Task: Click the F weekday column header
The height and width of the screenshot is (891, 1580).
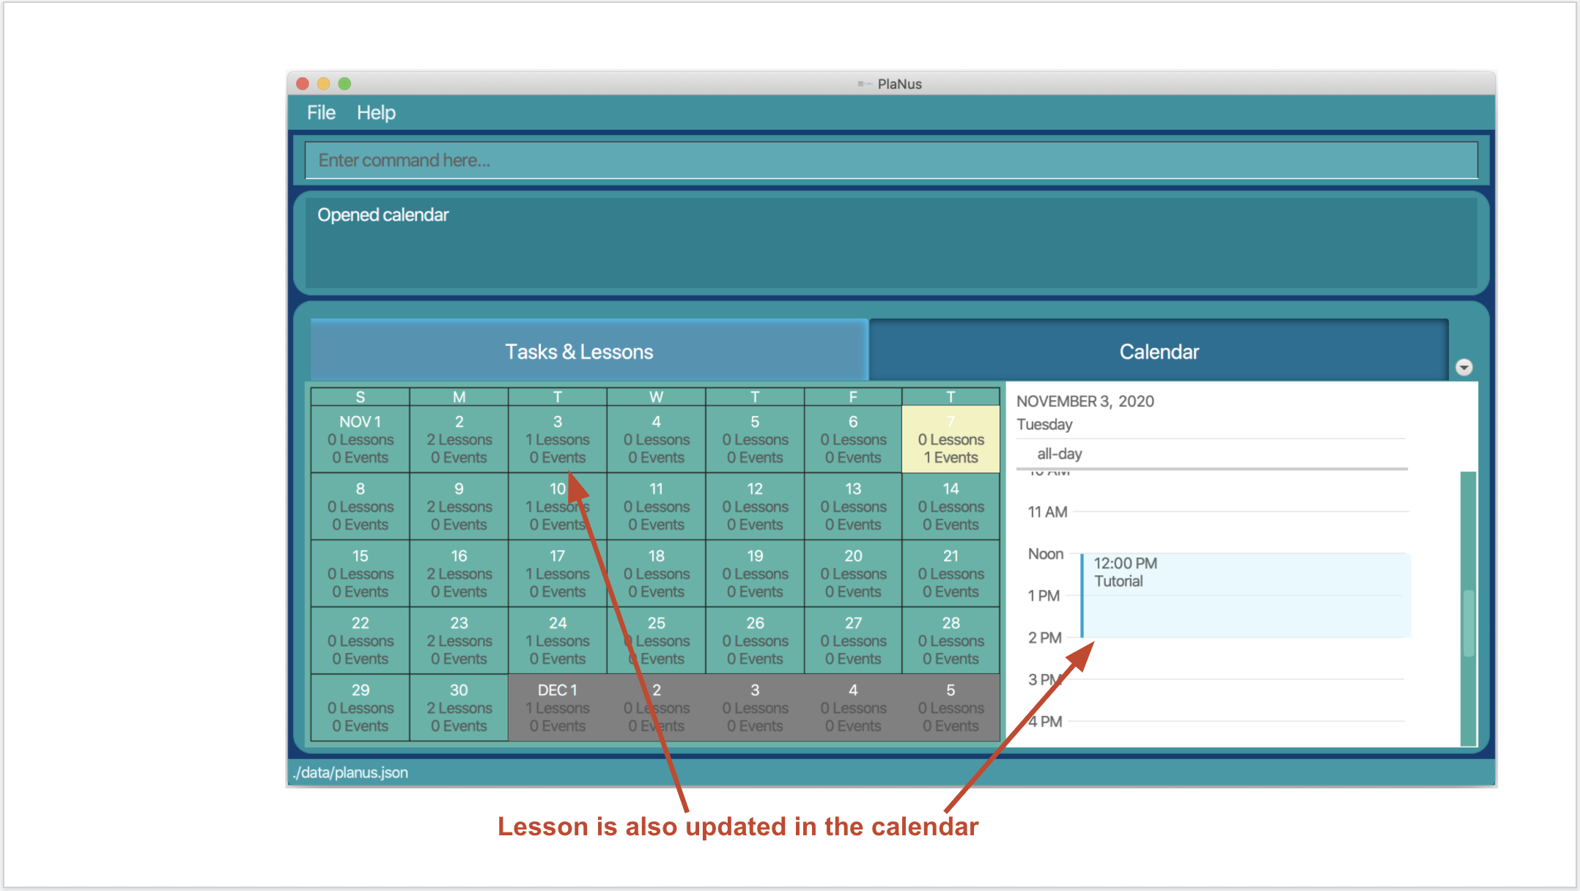Action: (x=853, y=396)
